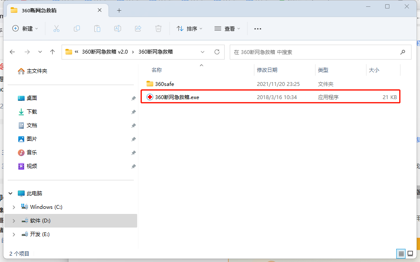This screenshot has width=420, height=262.
Task: Open the 排序 (Sort) dropdown
Action: (189, 28)
